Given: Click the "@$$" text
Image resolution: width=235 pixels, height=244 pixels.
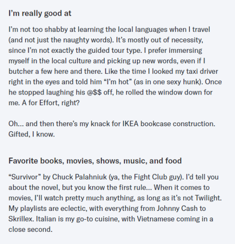Looking at the screenshot, I should [x=94, y=92].
